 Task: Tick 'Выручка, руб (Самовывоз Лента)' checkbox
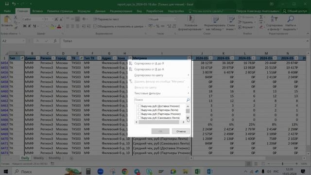139,118
